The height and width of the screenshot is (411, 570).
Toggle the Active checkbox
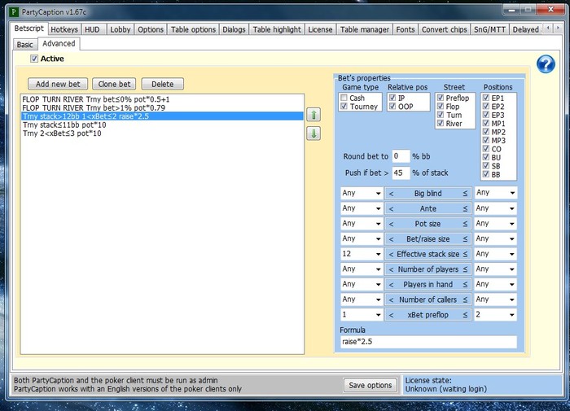tap(34, 59)
